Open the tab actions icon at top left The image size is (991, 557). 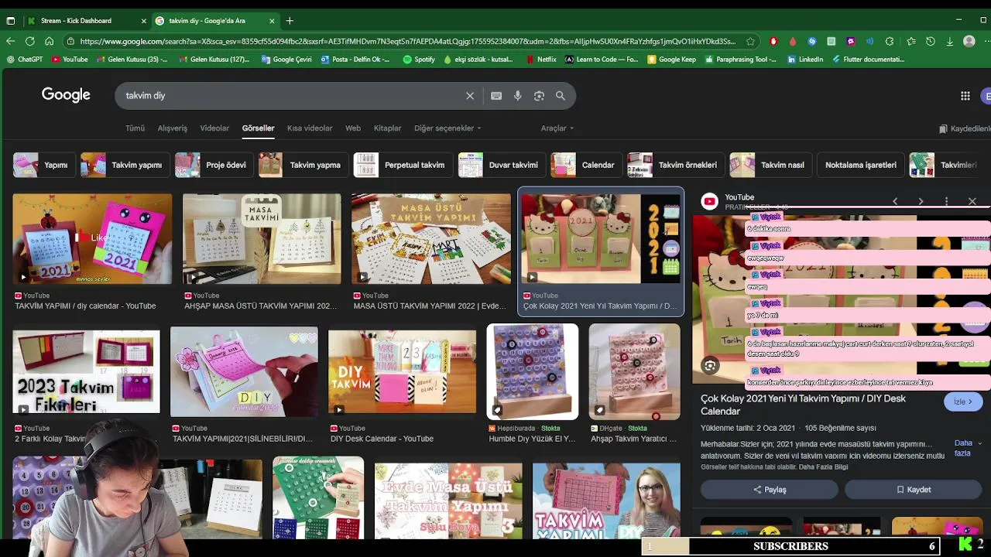[11, 21]
